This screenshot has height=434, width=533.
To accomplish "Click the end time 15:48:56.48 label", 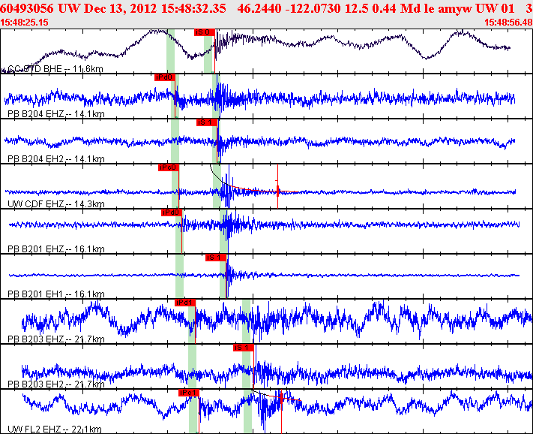I will (x=508, y=23).
